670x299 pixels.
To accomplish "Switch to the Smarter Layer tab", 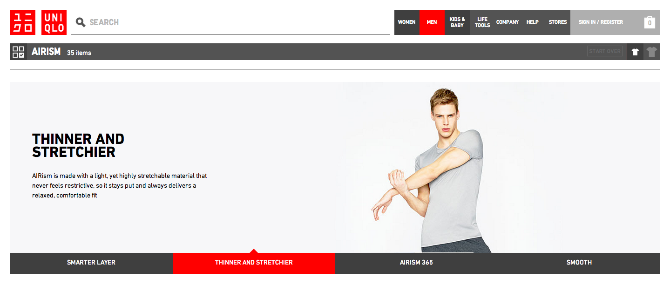I will click(91, 263).
